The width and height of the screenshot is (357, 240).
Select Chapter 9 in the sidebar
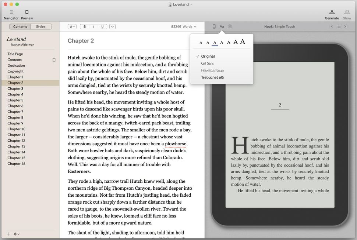point(15,123)
